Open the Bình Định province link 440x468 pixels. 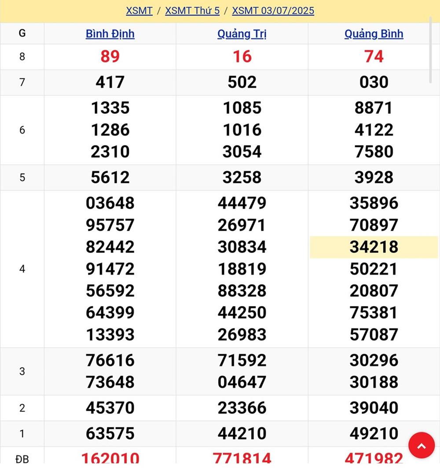110,34
